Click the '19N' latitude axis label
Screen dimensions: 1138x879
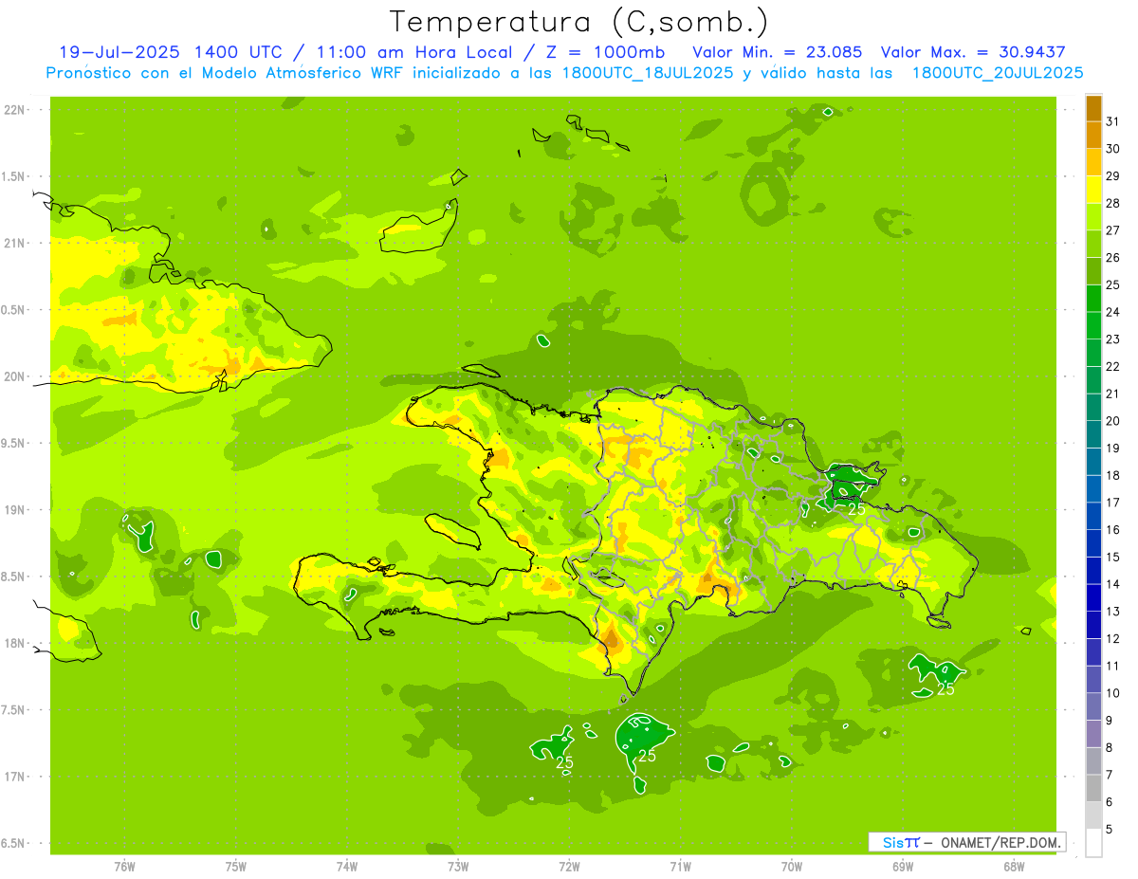pyautogui.click(x=14, y=510)
